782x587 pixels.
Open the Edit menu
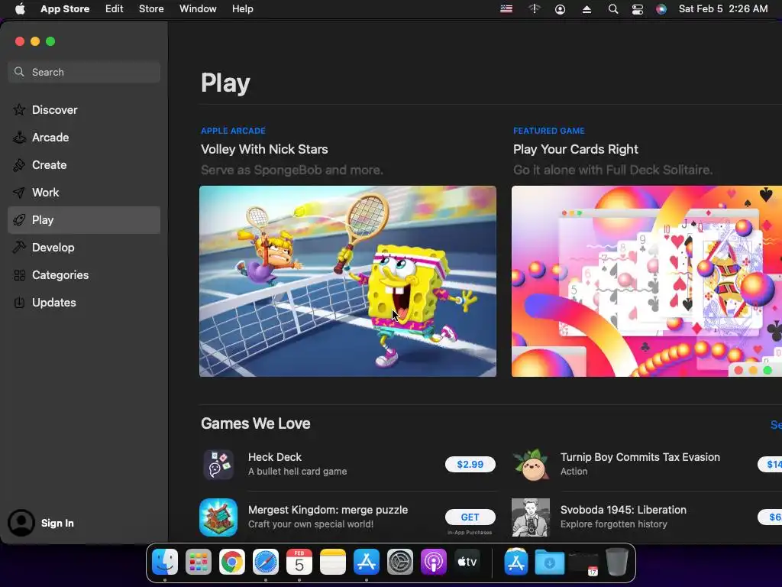tap(115, 9)
